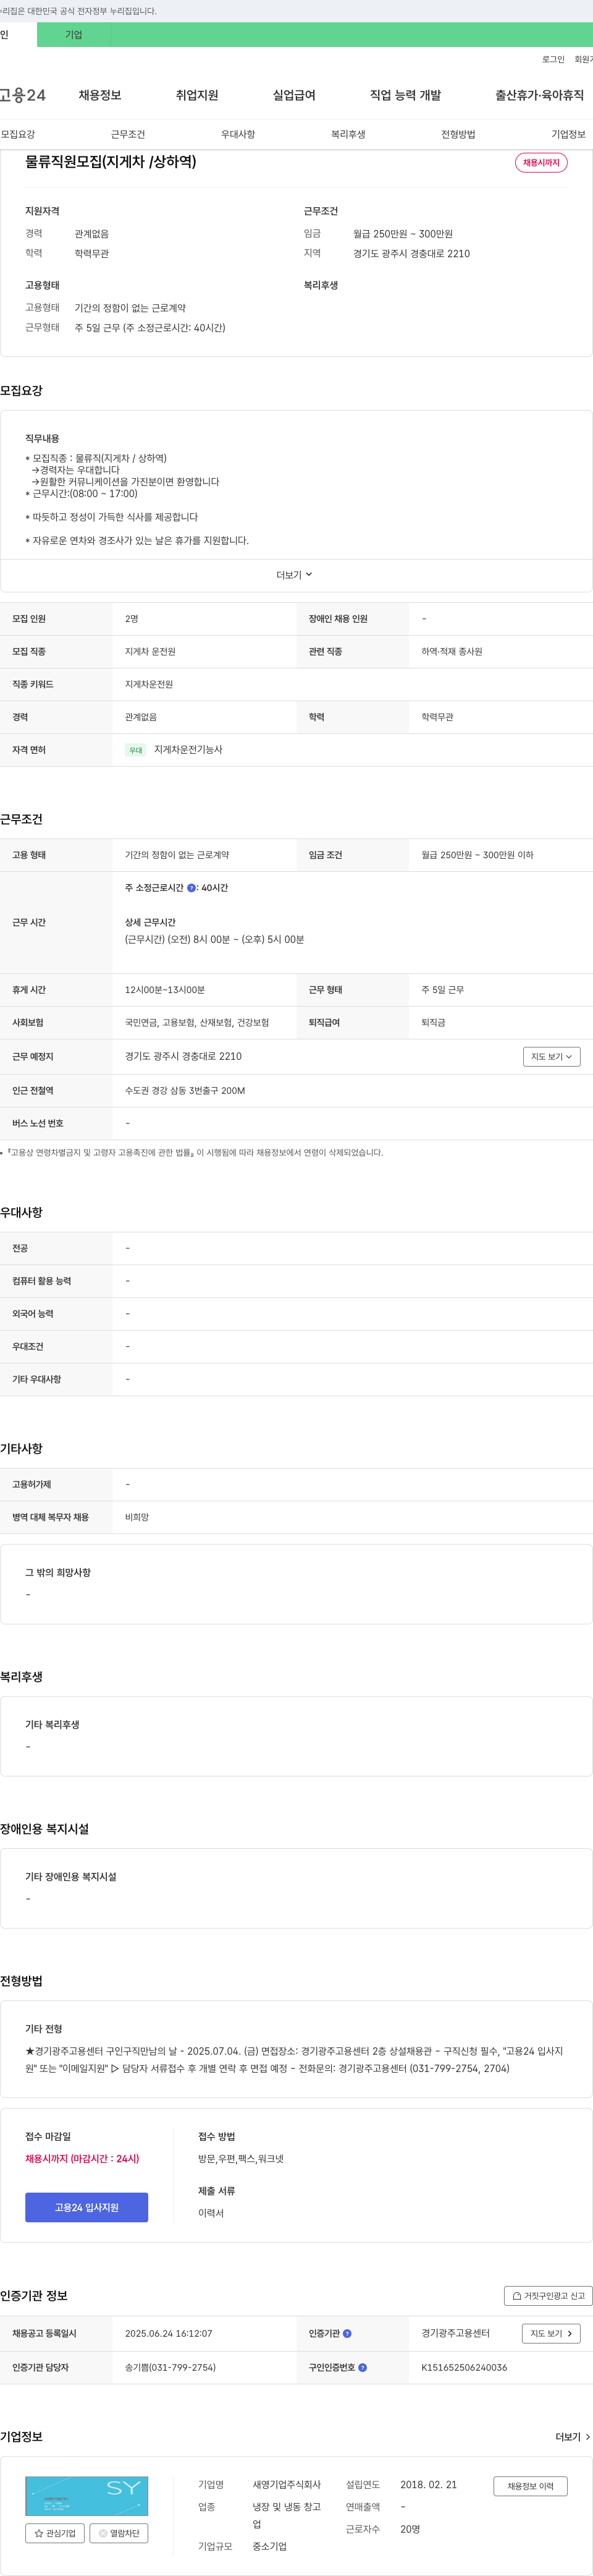Click help icon next to 주 소정근로시간
The width and height of the screenshot is (593, 2576).
pyautogui.click(x=191, y=888)
